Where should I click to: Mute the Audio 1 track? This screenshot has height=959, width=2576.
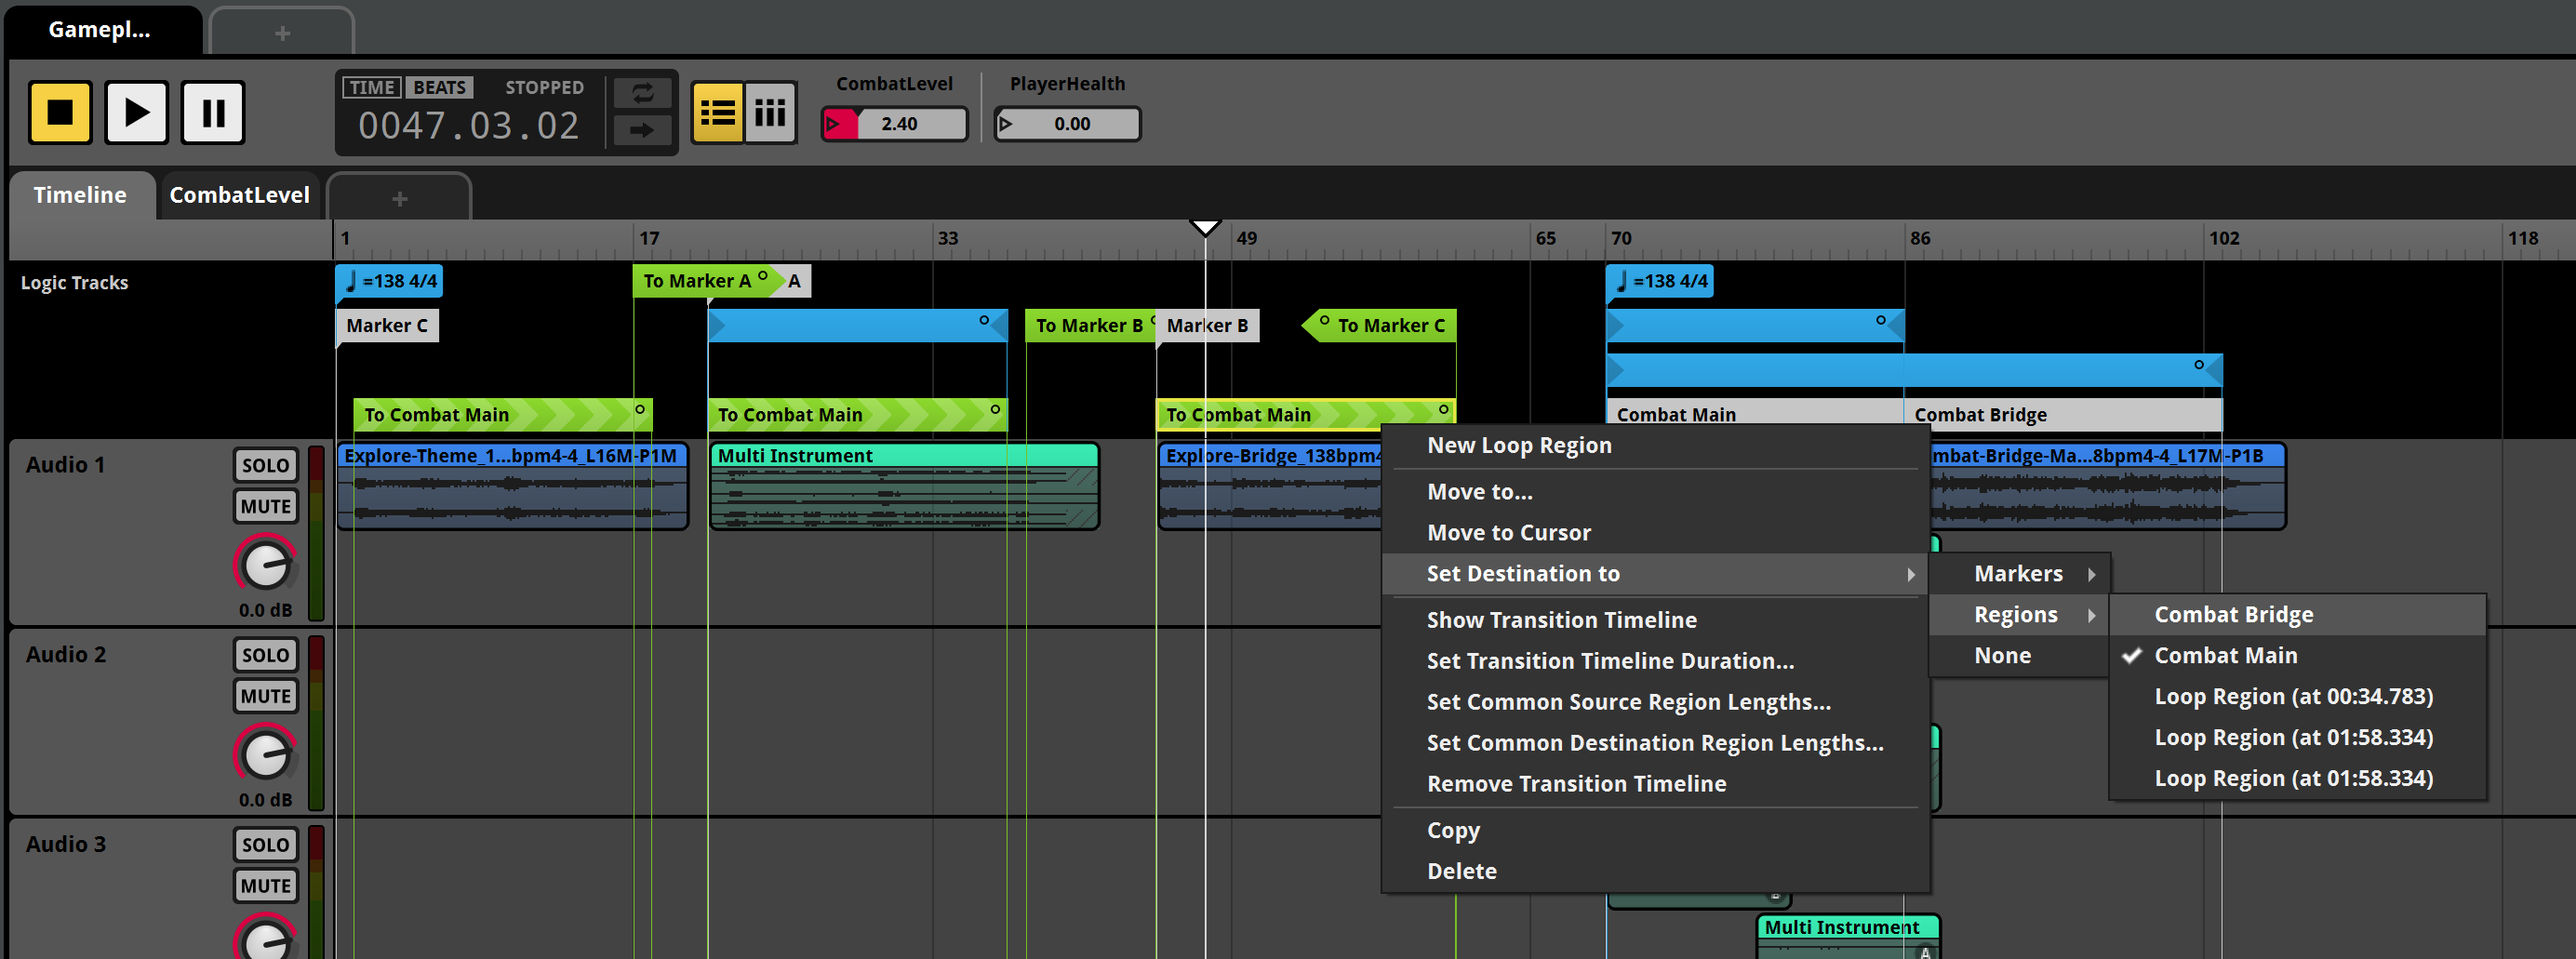pos(265,506)
